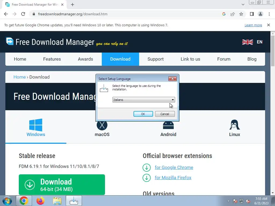Image resolution: width=275 pixels, height=206 pixels.
Task: Cancel the Select Setup Language dialog
Action: (x=165, y=114)
